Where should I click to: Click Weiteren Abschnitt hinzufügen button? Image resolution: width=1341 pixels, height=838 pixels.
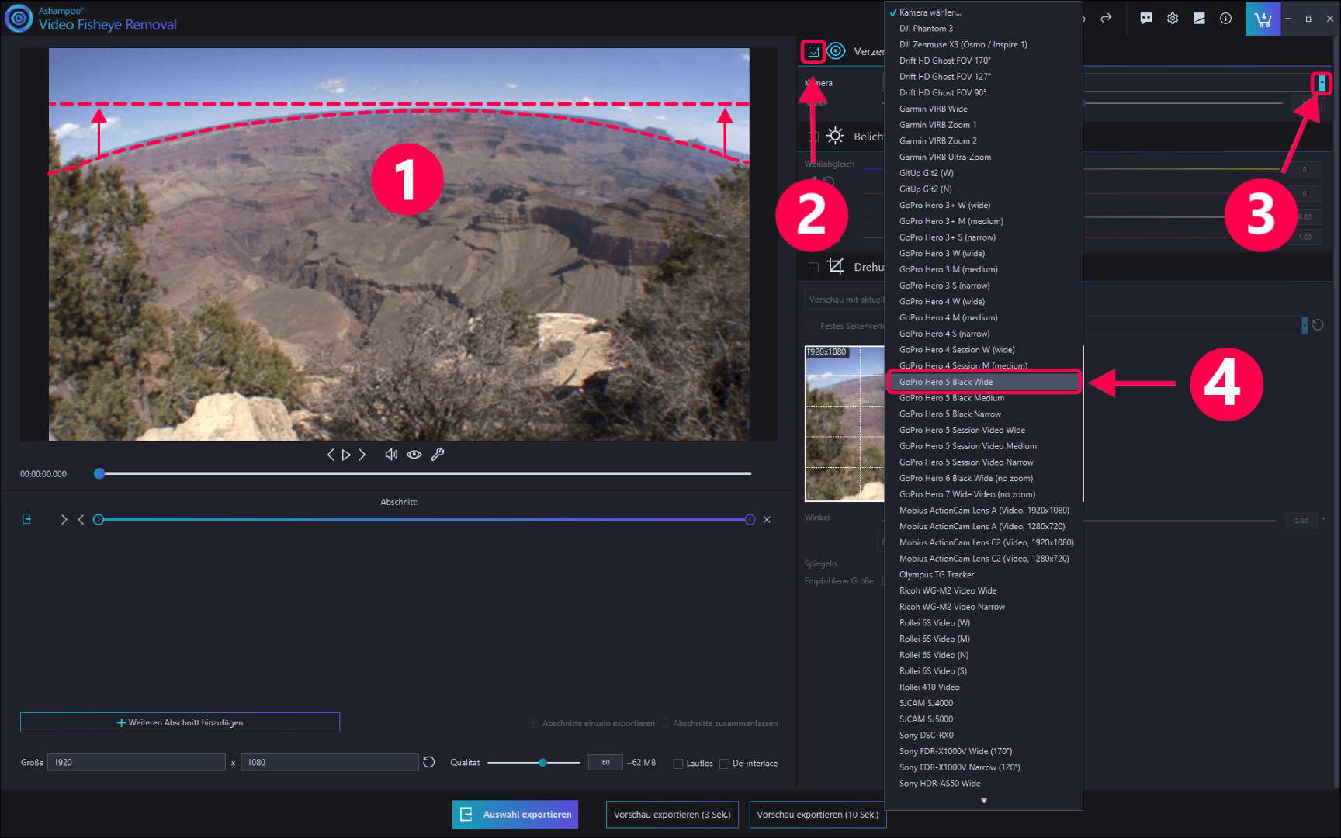180,722
